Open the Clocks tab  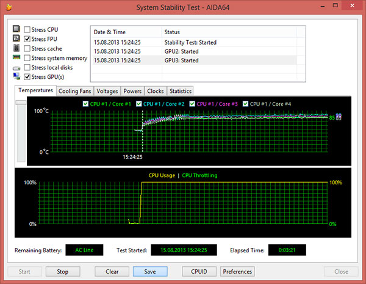point(155,91)
